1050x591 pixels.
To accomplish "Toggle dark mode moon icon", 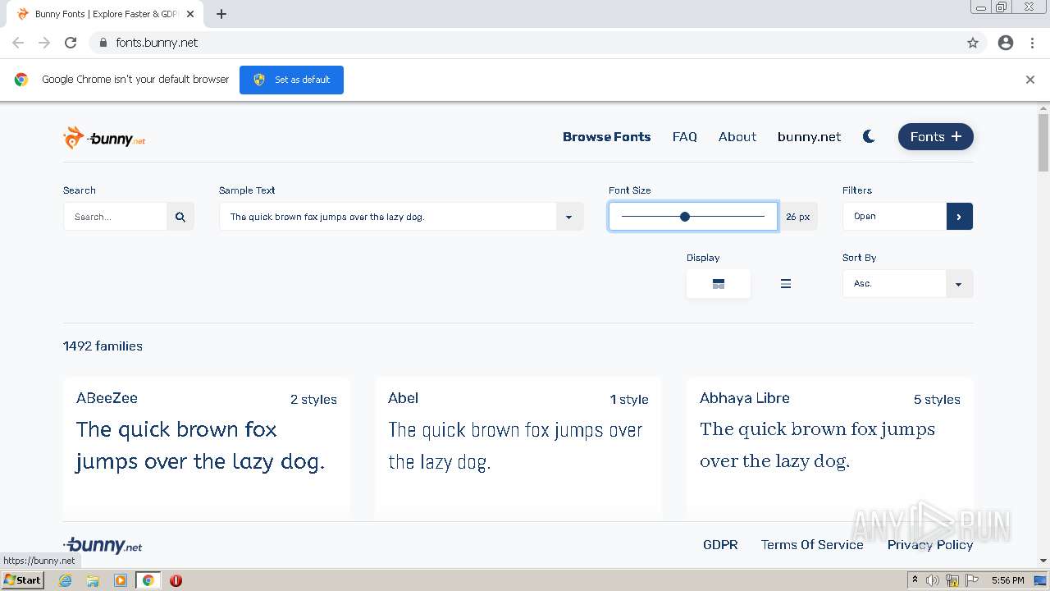I will click(869, 137).
